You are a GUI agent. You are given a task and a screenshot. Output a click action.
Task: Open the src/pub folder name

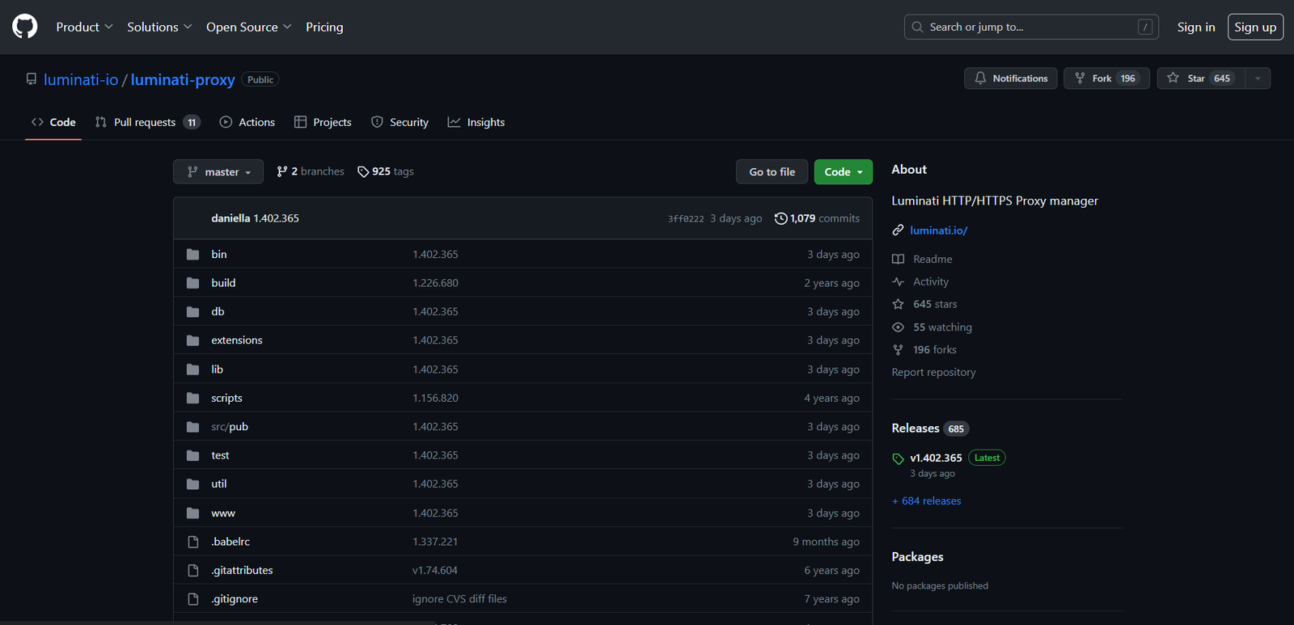(x=230, y=427)
